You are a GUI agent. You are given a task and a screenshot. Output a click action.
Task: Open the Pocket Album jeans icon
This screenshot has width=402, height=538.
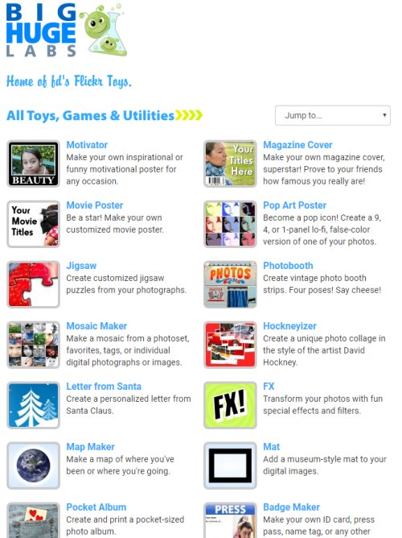(33, 520)
